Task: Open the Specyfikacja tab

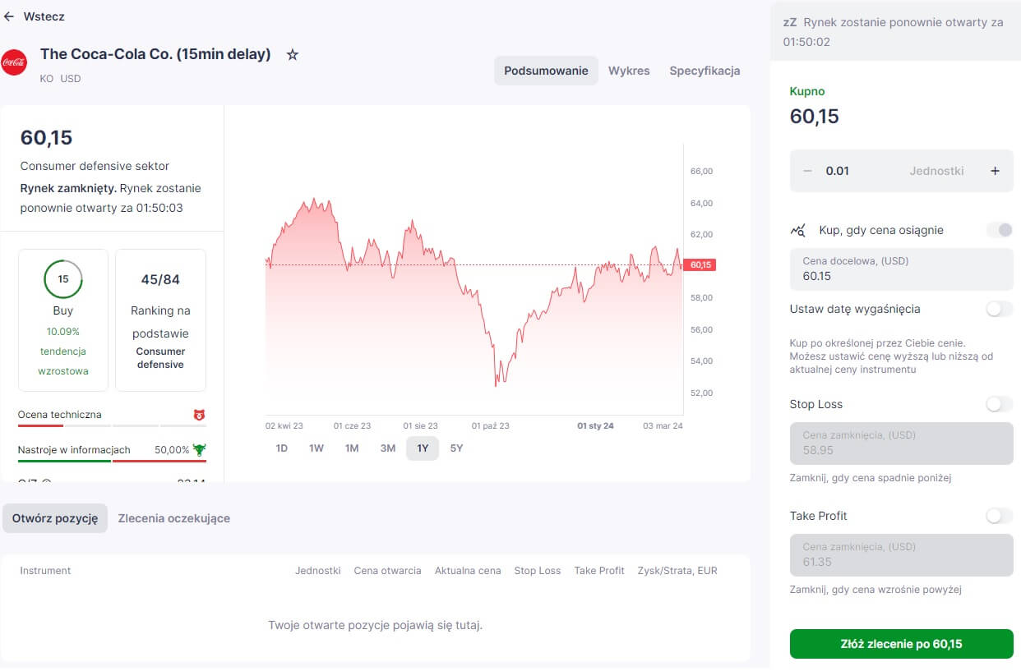Action: 705,71
